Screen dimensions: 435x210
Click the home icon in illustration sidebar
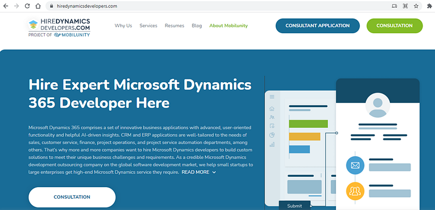coord(272,108)
